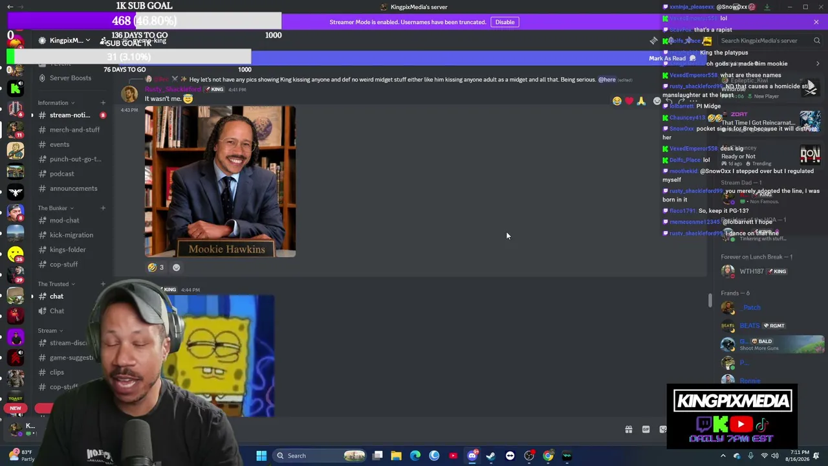Collapse The Bunker category
828x466 pixels.
pyautogui.click(x=56, y=208)
